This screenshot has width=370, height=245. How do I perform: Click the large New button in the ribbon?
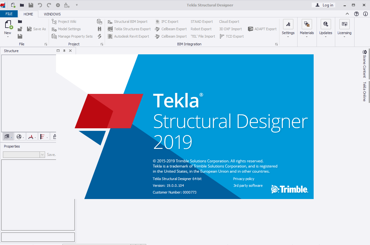point(8,29)
